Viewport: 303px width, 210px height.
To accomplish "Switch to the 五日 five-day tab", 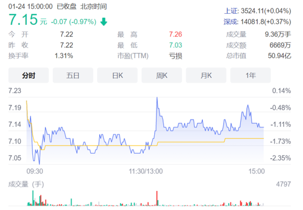I will tap(73, 75).
